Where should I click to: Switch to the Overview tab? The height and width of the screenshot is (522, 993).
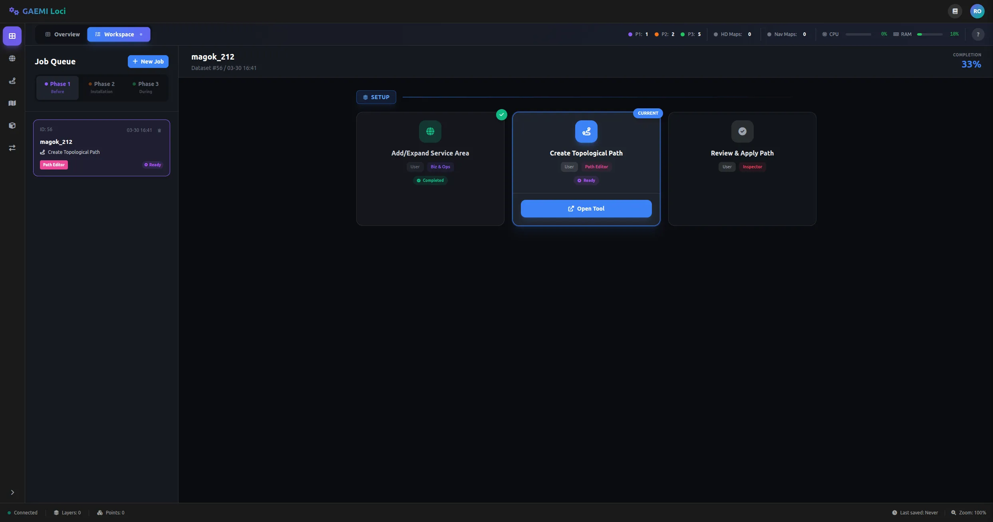[x=62, y=34]
